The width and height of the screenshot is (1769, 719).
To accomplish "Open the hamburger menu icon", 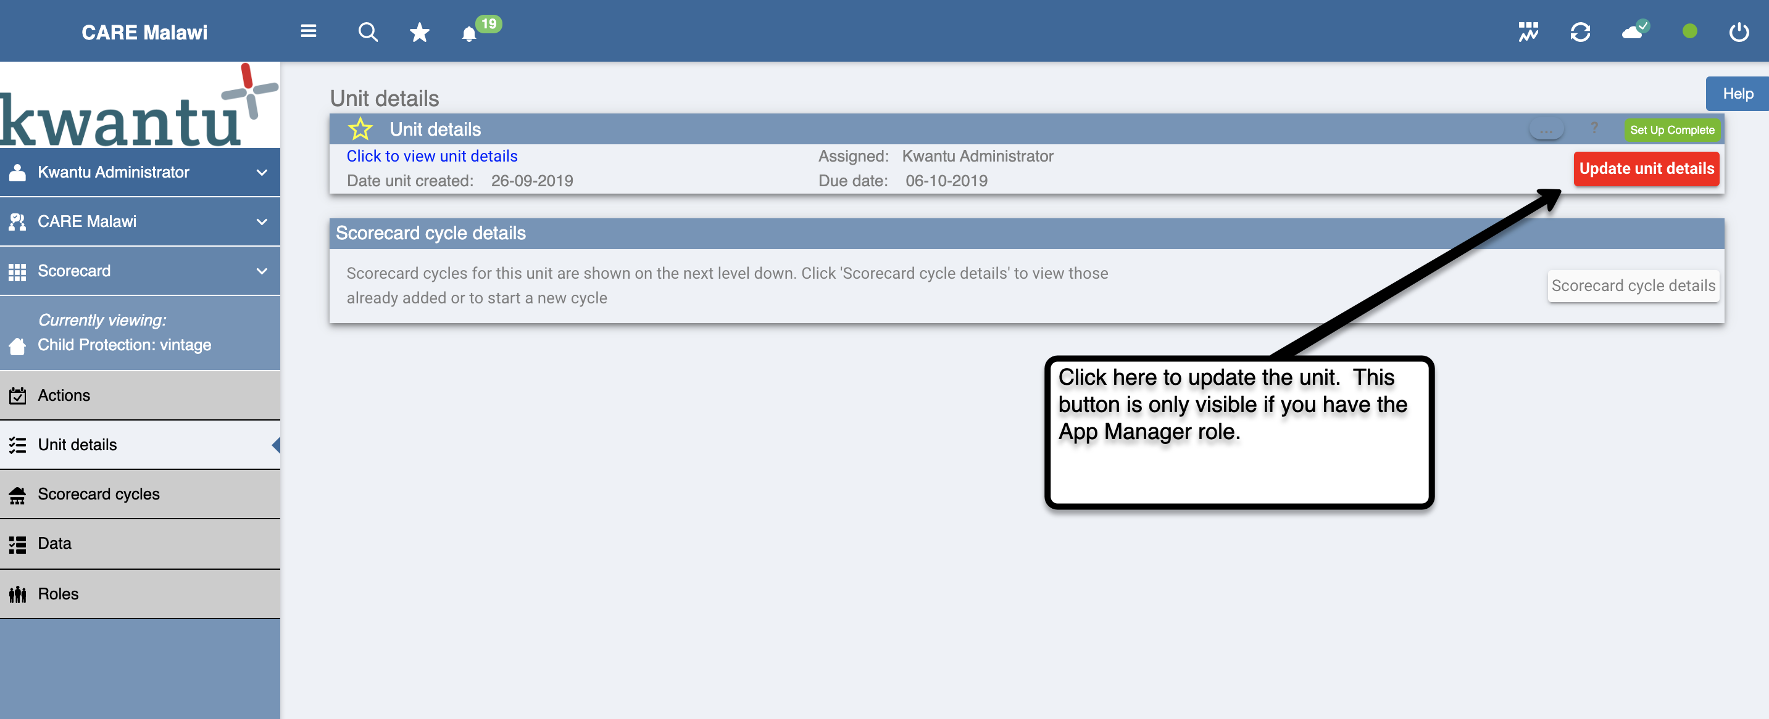I will coord(309,31).
